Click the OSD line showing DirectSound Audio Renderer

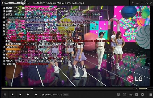(26, 64)
